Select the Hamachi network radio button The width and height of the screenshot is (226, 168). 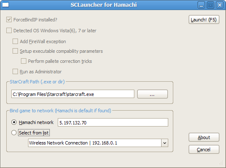[x=14, y=122]
